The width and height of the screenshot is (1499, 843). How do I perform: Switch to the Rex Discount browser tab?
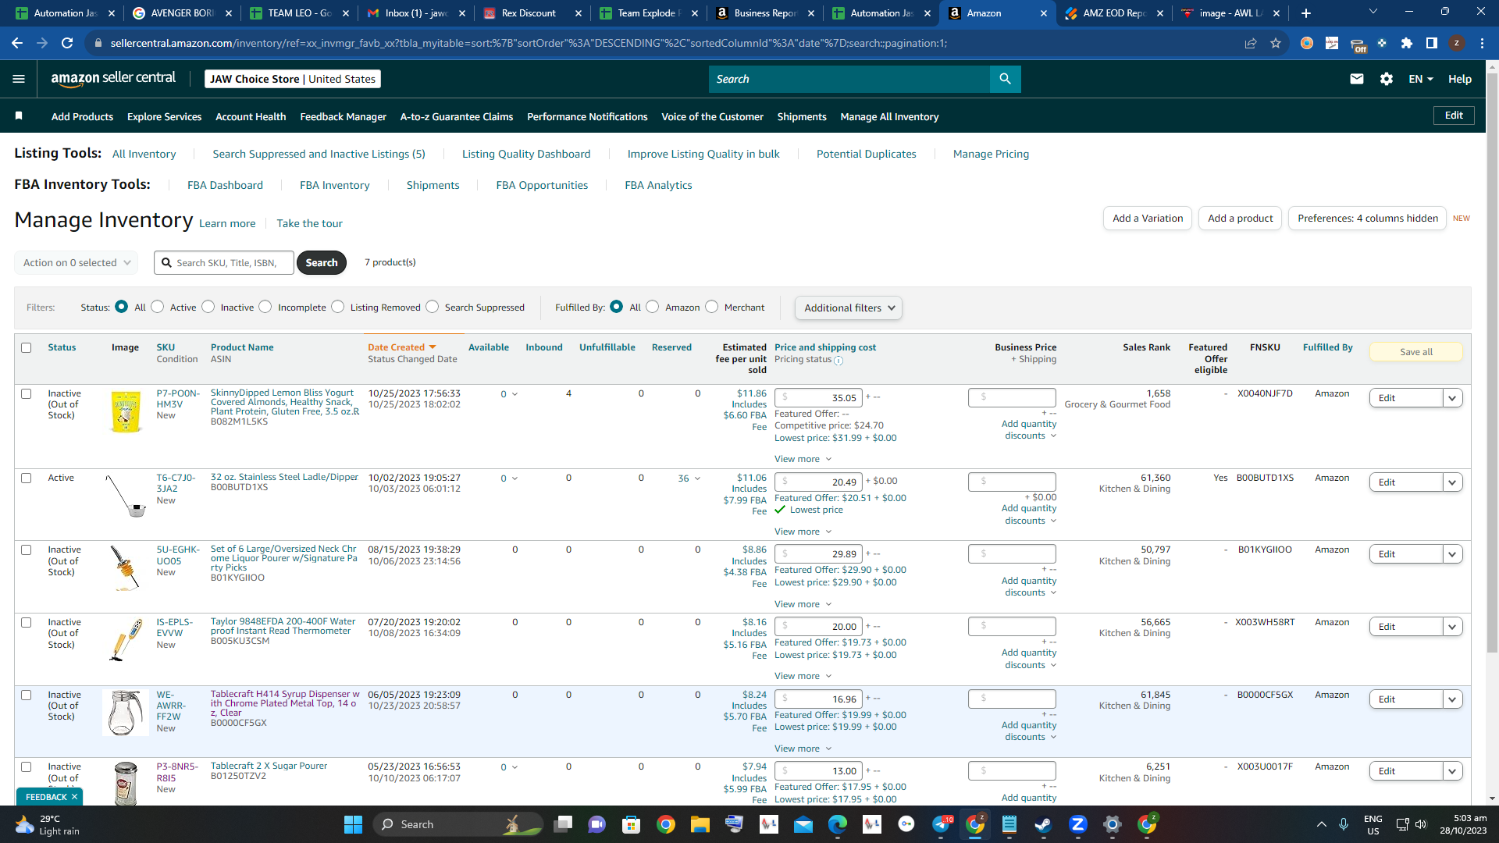(532, 13)
